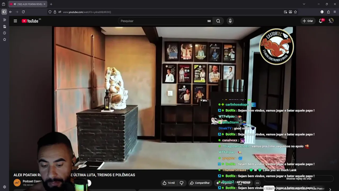Click the video player area
This screenshot has width=339, height=191.
click(x=174, y=98)
